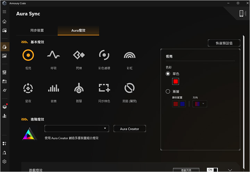This screenshot has height=172, width=250.
Task: Pick the 彩虹 rainbow effect
Action: [130, 55]
